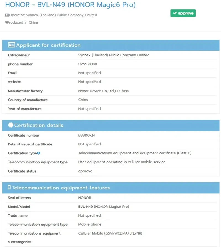Click the green approve button
Screen dimensions: 221x247
183,13
